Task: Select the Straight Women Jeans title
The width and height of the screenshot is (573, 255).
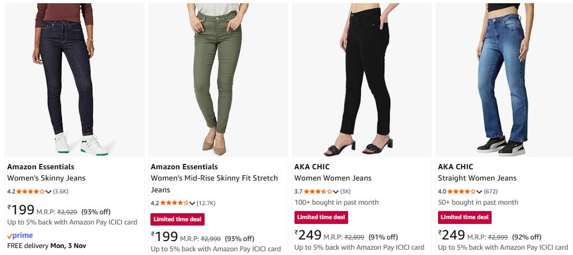Action: tap(477, 178)
